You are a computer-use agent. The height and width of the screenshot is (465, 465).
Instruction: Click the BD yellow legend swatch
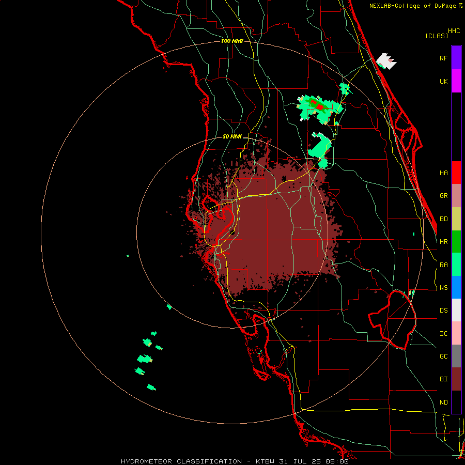pos(456,219)
